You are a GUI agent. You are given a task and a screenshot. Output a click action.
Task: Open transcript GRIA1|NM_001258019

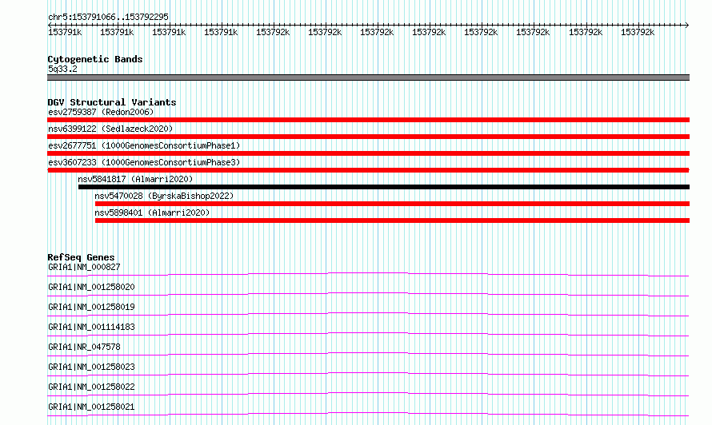(x=91, y=307)
